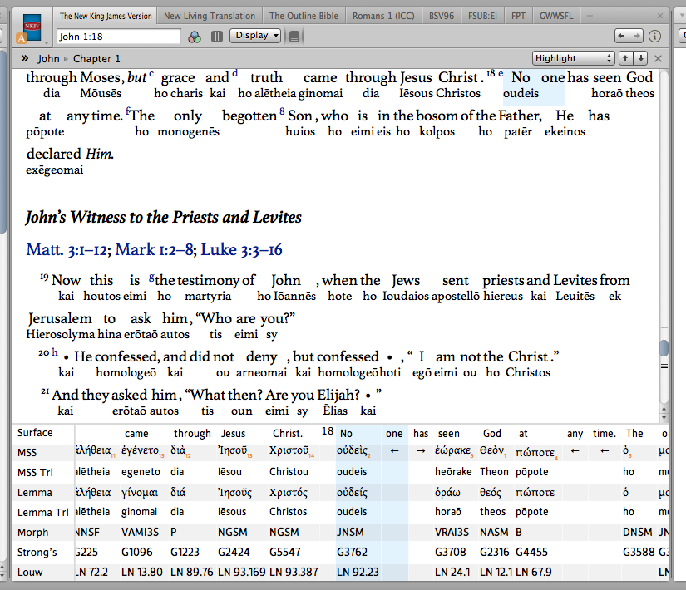686x590 pixels.
Task: Click footnote marker d after 'and'
Action: tap(235, 73)
